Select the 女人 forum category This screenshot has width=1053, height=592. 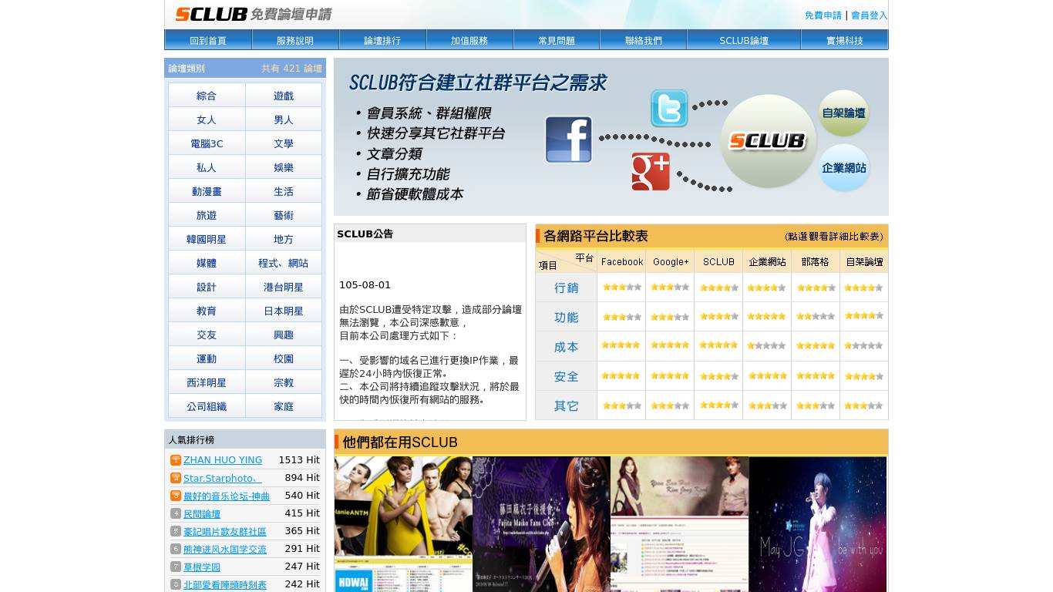tap(207, 119)
